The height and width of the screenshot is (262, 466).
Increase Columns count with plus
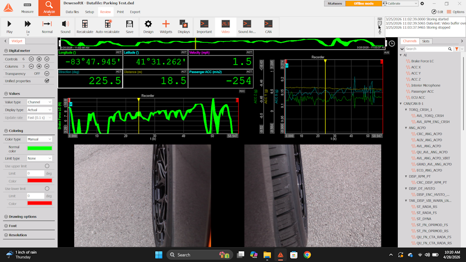(39, 66)
